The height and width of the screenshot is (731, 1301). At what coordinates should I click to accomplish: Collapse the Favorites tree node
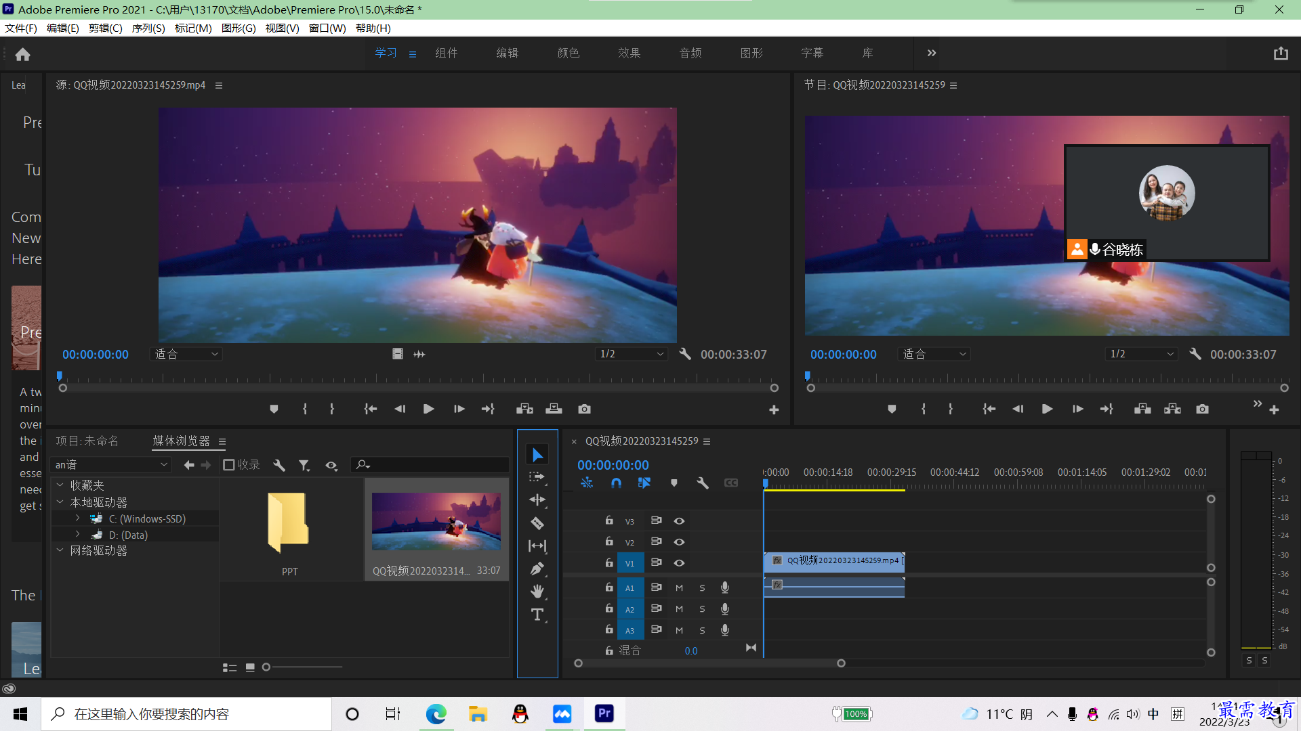[60, 485]
